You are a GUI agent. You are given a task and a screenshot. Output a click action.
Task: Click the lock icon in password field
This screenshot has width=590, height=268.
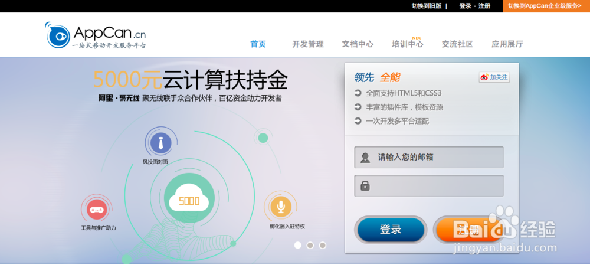(365, 185)
